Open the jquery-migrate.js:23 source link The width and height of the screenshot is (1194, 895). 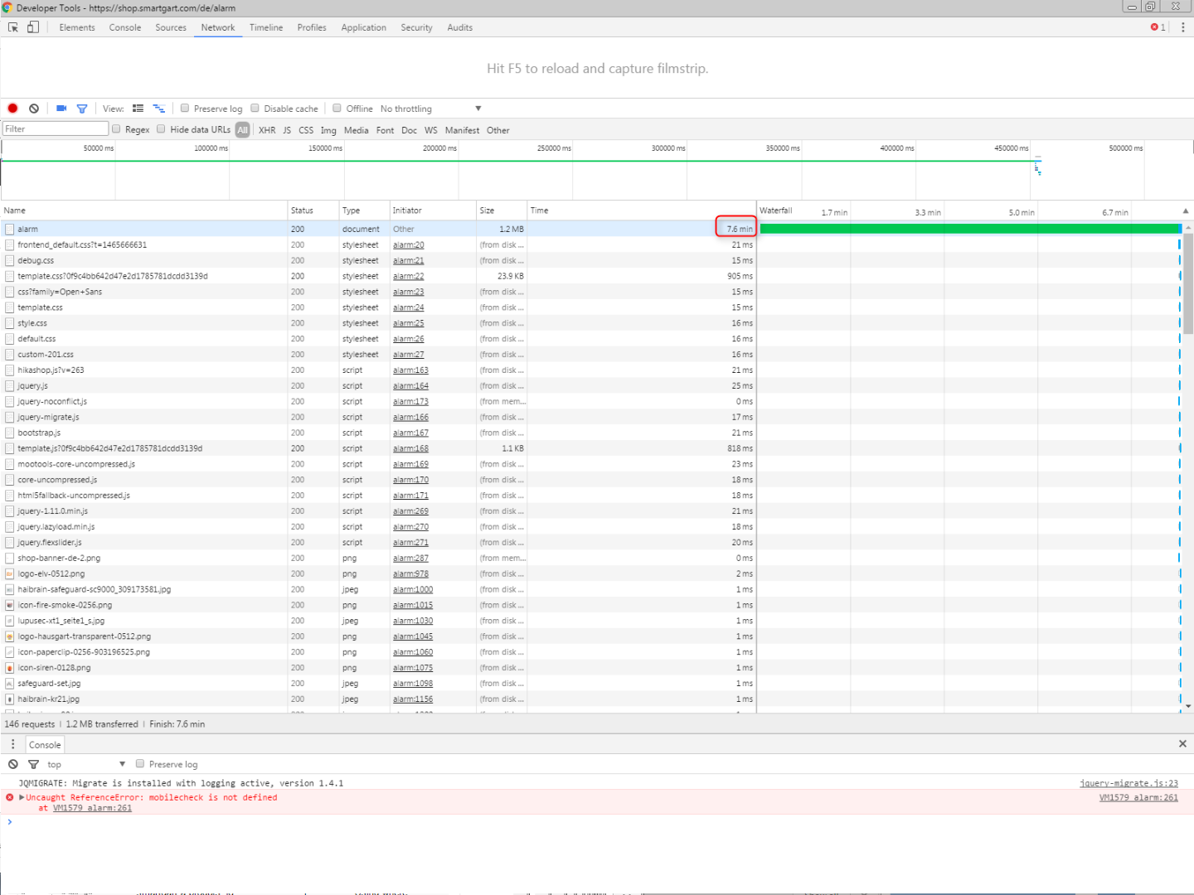click(1128, 783)
